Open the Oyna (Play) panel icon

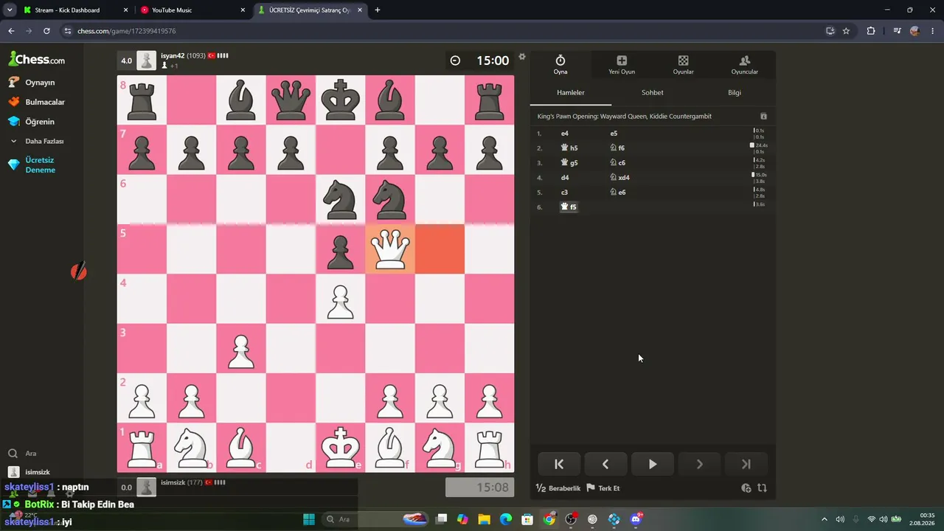[x=560, y=64]
